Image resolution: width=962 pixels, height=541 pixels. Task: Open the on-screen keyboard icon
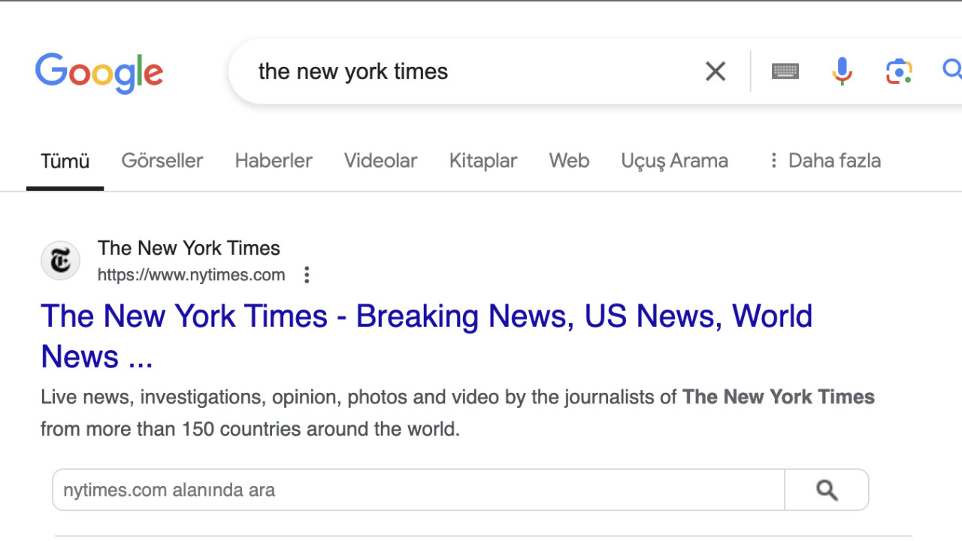point(785,71)
